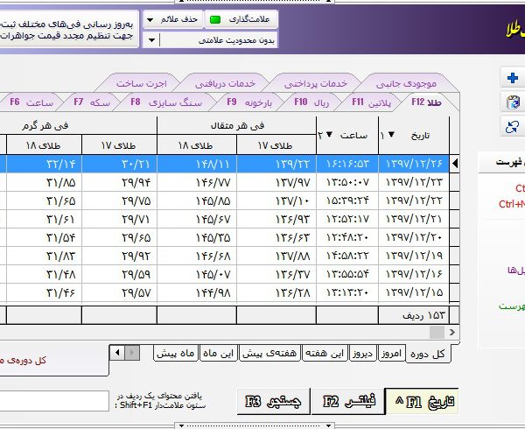
Task: Select the هفته‌ی پیش period tab
Action: (269, 354)
